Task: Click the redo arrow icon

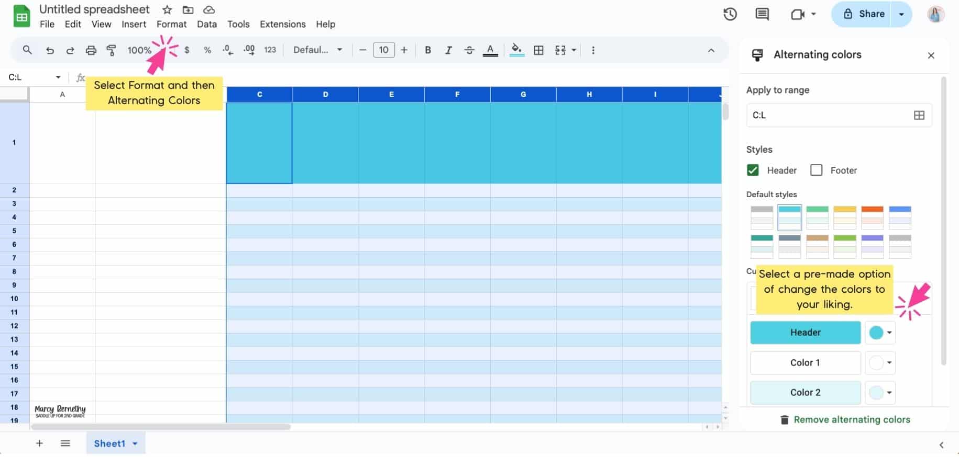Action: (x=70, y=50)
